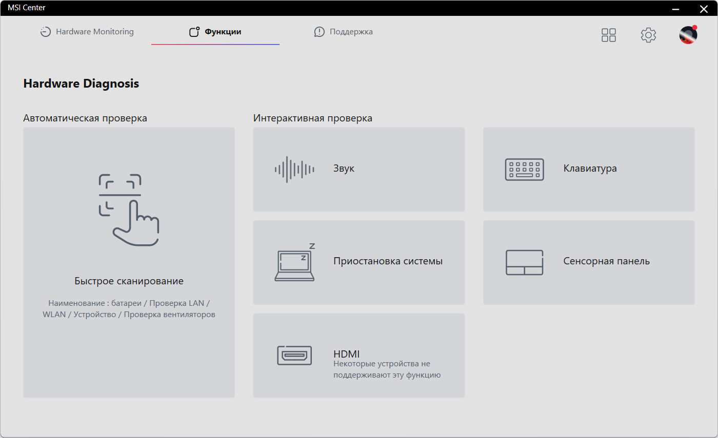Click the HDMI unsupported devices note
The image size is (718, 438).
387,369
